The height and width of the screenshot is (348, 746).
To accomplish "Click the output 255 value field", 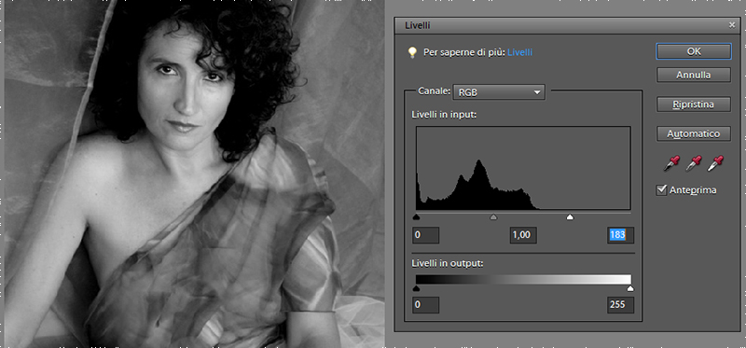I will [621, 305].
